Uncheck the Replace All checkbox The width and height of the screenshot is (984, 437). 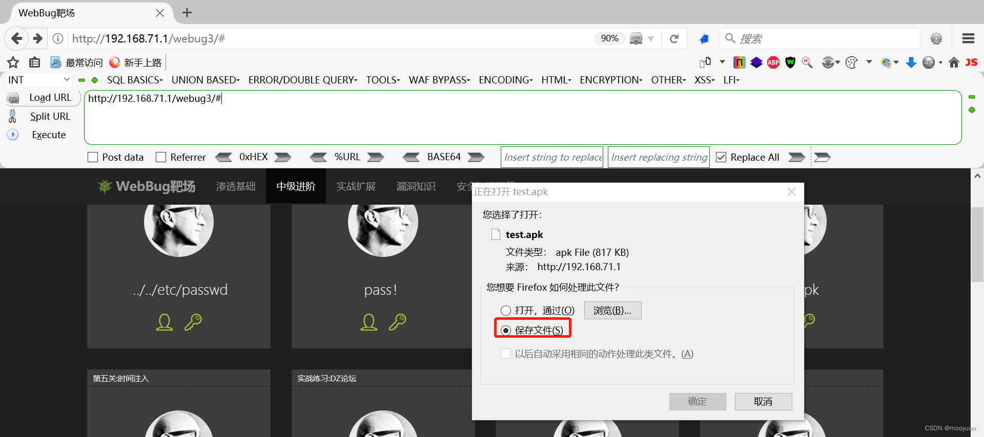pos(721,157)
